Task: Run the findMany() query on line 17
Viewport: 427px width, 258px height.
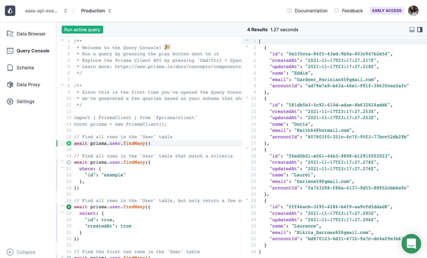Action: coord(69,143)
